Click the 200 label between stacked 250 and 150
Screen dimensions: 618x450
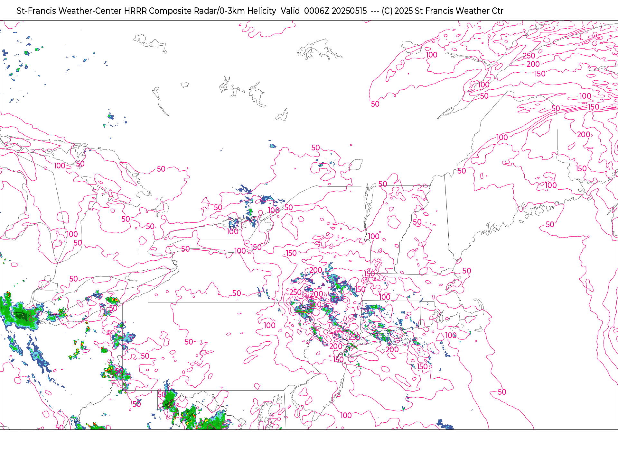pyautogui.click(x=533, y=64)
